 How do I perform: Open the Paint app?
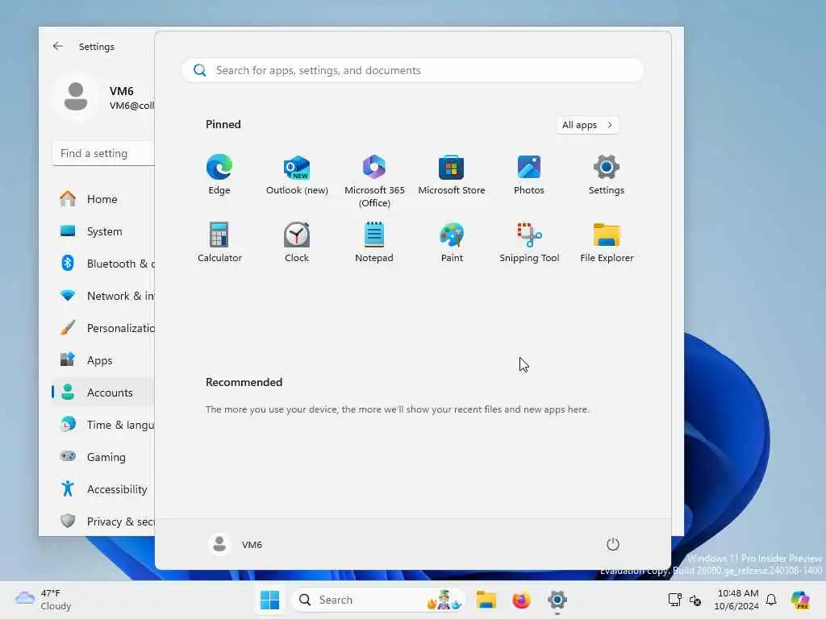(452, 242)
